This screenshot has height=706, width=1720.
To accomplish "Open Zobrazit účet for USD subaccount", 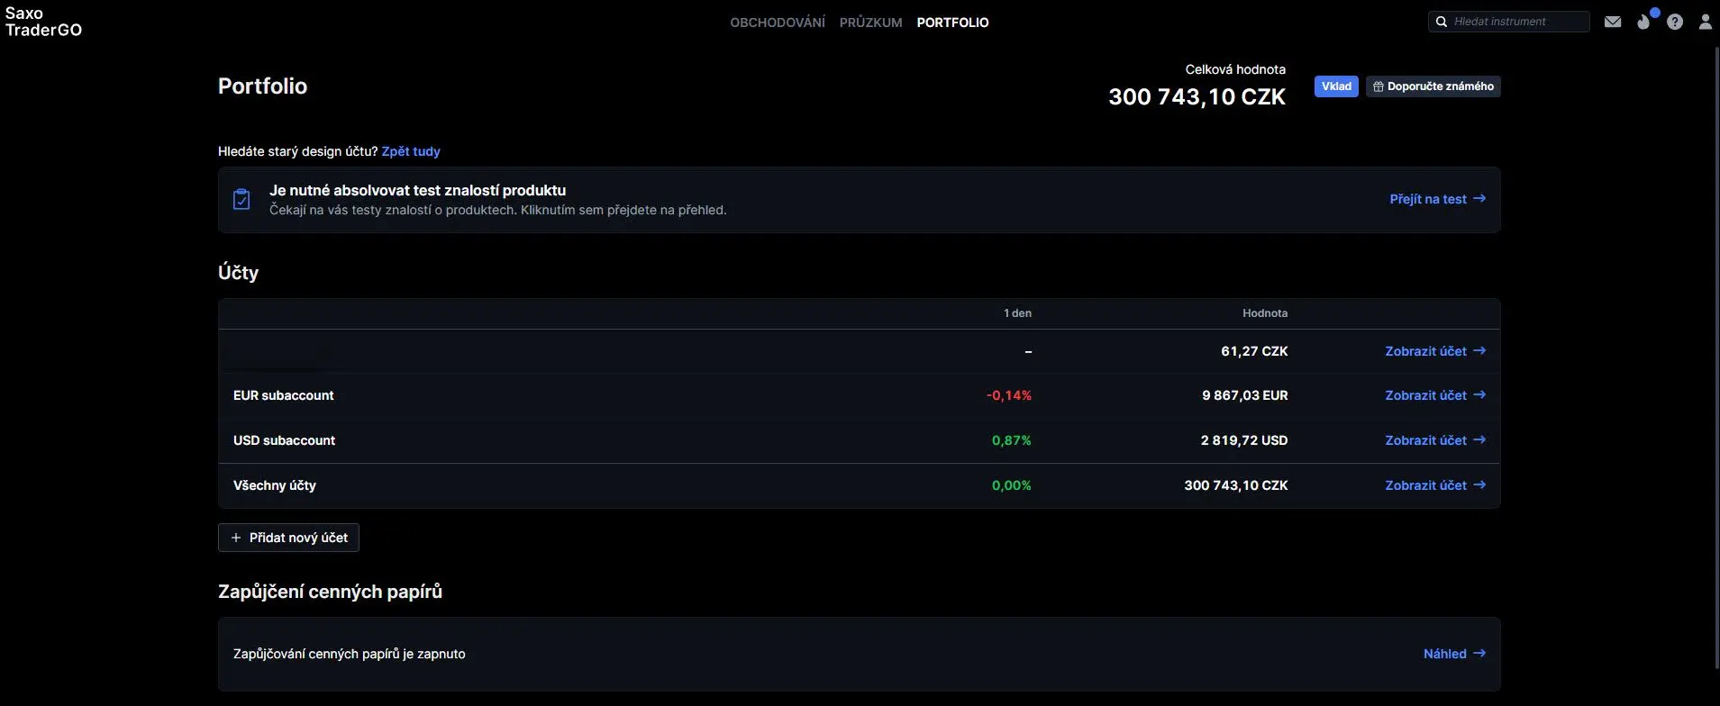I will (x=1434, y=440).
